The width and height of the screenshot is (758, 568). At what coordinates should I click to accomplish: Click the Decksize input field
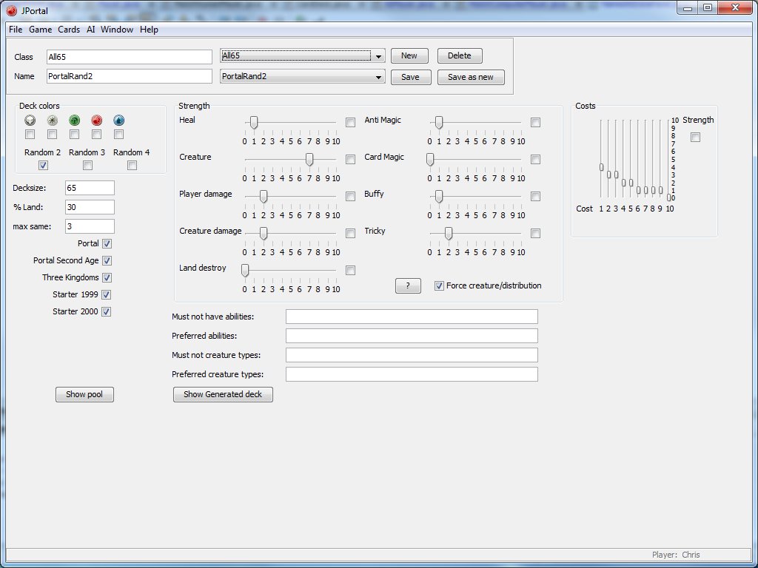90,188
